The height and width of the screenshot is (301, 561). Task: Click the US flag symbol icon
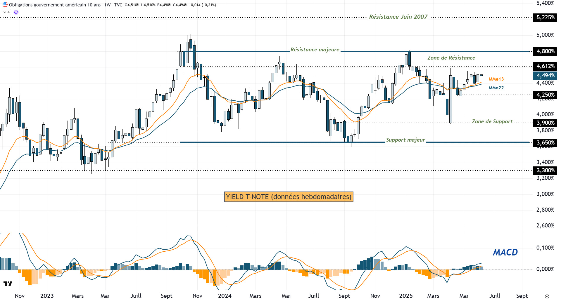(5, 4)
